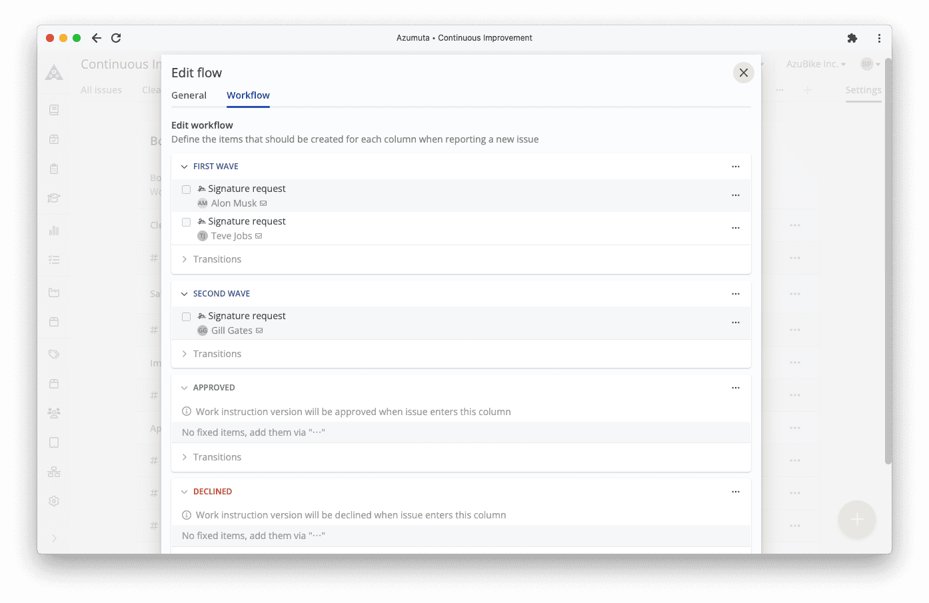929x603 pixels.
Task: Click the team members sidebar icon
Action: [x=54, y=412]
